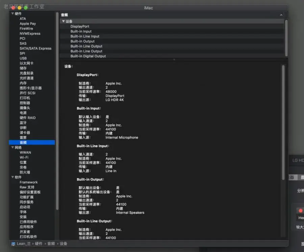Select 硬件 RAID in the sidebar
Screen dimensions: 304x252
(28, 118)
